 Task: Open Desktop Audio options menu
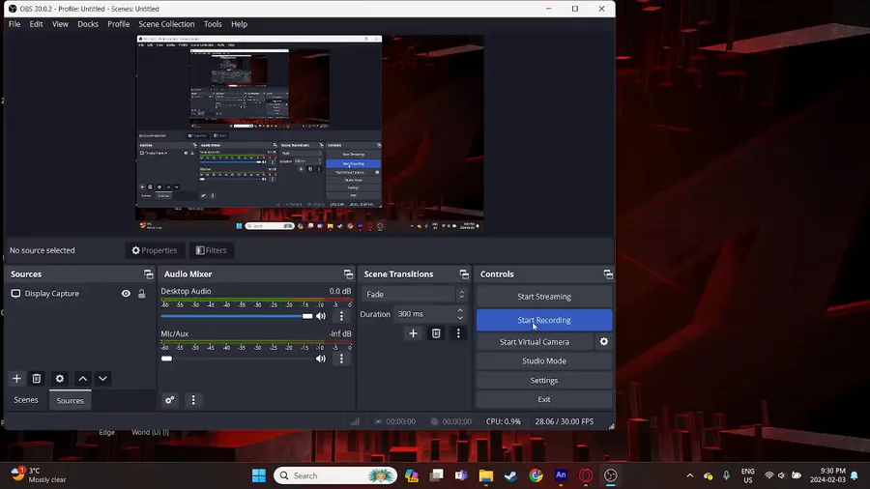click(x=342, y=316)
